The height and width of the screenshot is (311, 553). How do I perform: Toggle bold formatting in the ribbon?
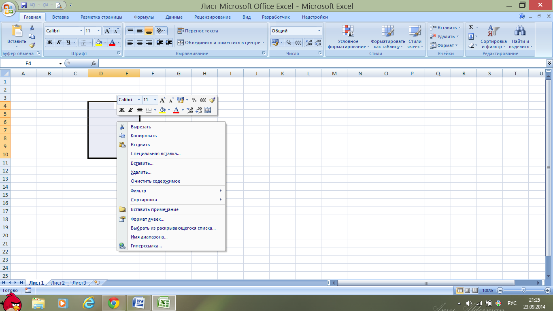[x=49, y=43]
